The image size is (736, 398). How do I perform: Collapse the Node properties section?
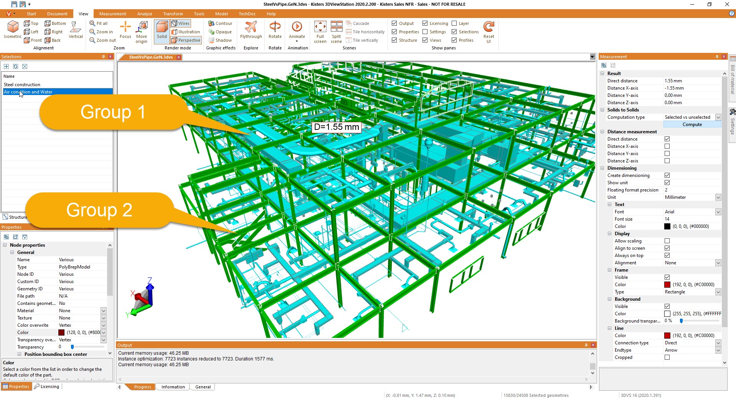coord(5,245)
